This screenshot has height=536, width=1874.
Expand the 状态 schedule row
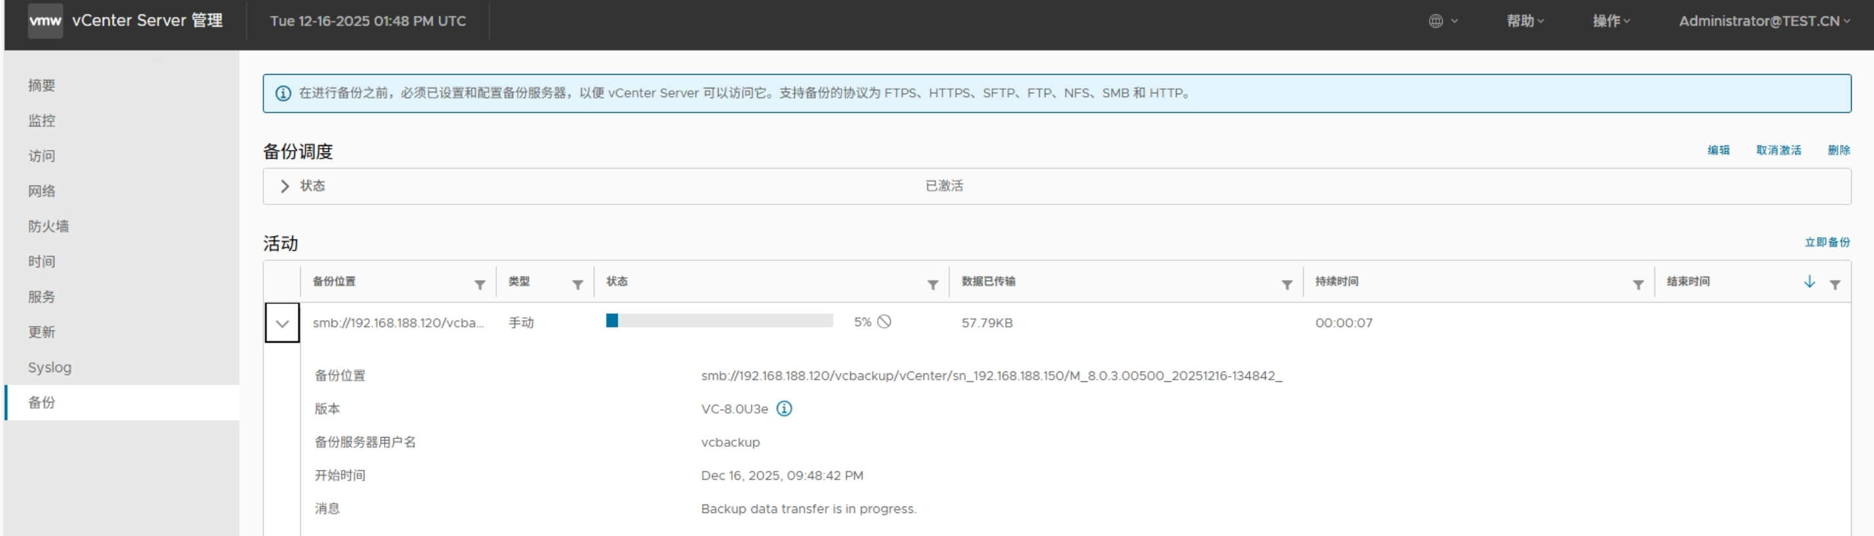[284, 186]
